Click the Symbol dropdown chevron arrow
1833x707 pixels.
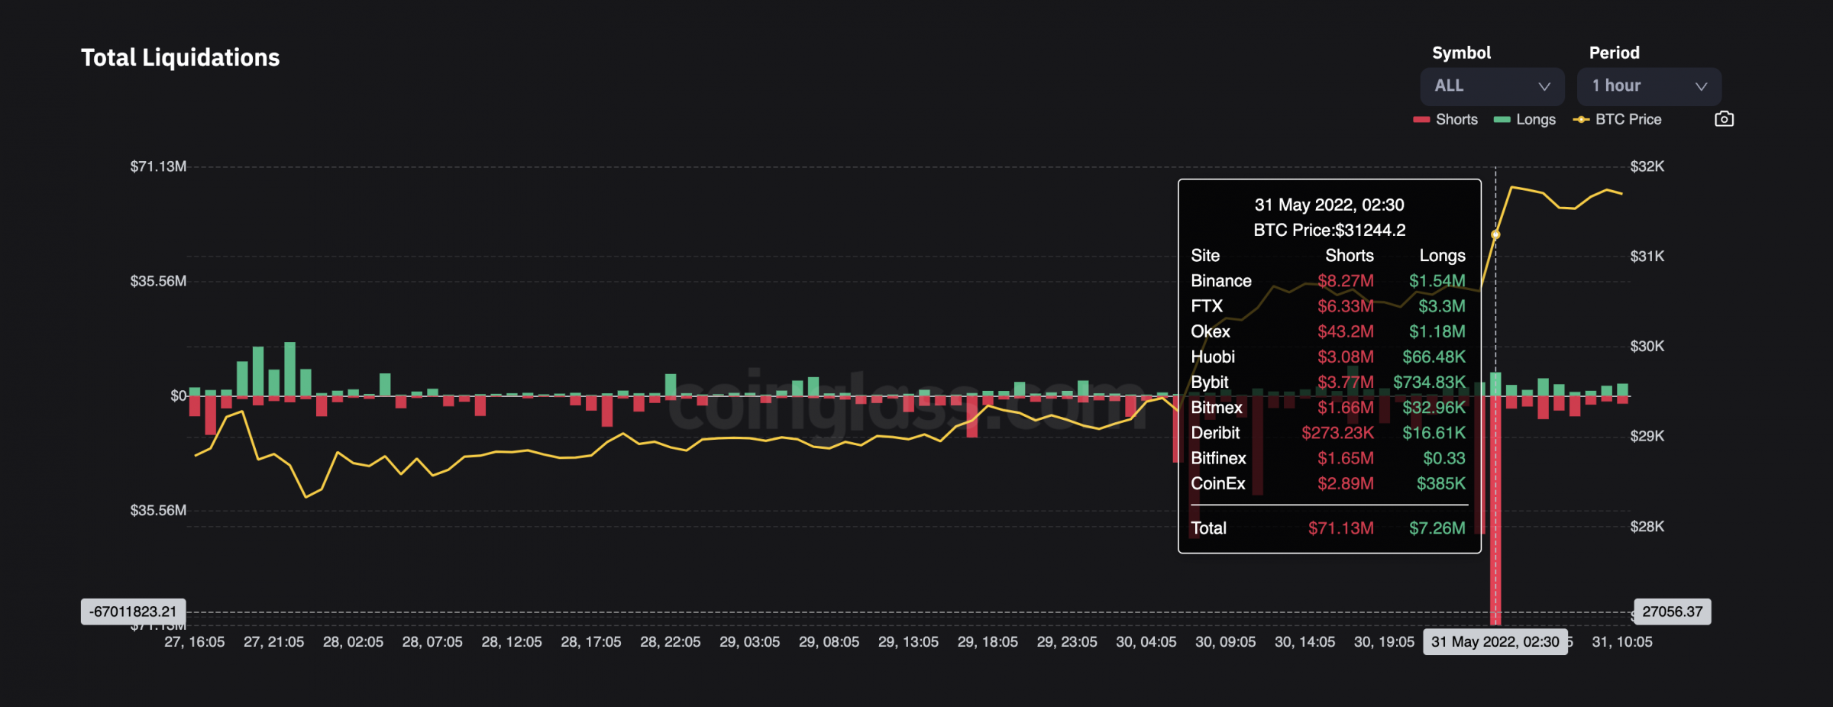tap(1544, 86)
